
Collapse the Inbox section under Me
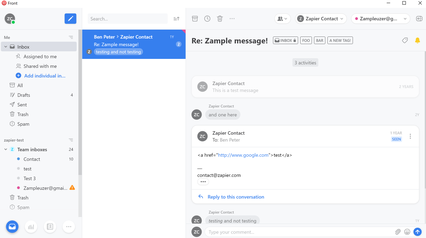click(6, 46)
